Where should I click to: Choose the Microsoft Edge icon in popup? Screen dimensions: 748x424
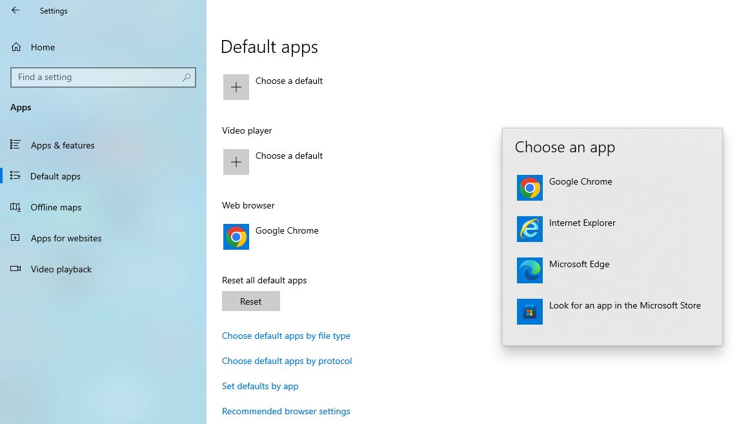tap(529, 270)
